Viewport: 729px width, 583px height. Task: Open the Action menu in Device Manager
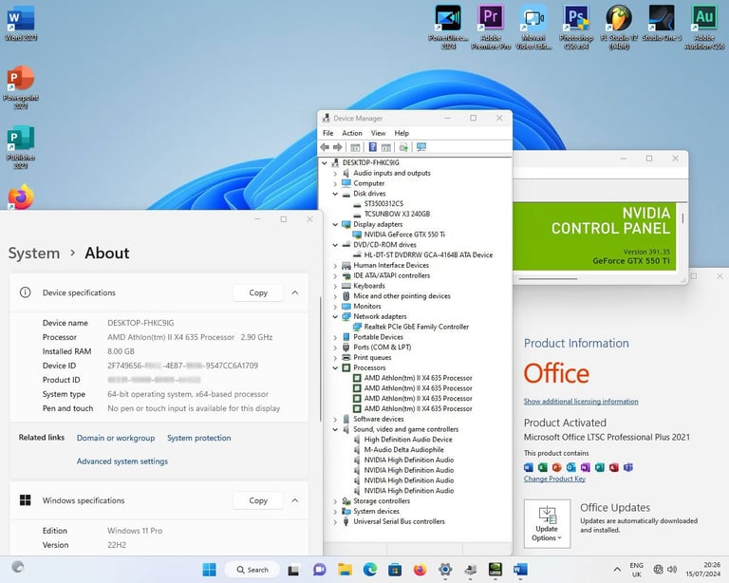coord(352,133)
